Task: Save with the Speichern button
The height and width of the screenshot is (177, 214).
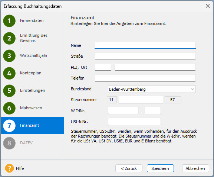Action: point(160,168)
